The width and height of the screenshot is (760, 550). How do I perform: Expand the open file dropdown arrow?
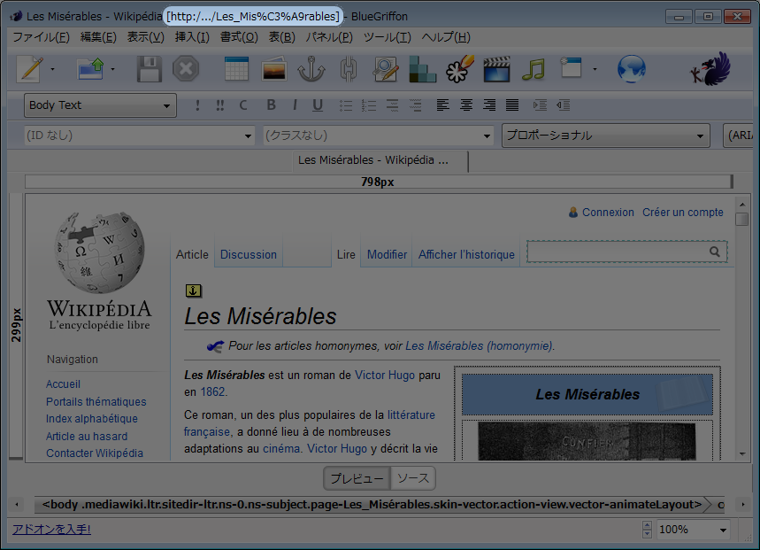coord(112,69)
